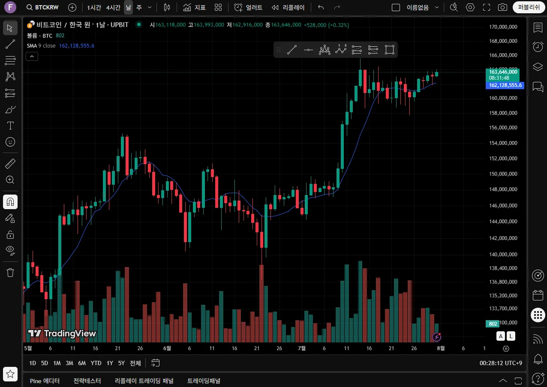Viewport: 547px width, 387px height.
Task: Open the emoji icons tool
Action: pyautogui.click(x=10, y=142)
